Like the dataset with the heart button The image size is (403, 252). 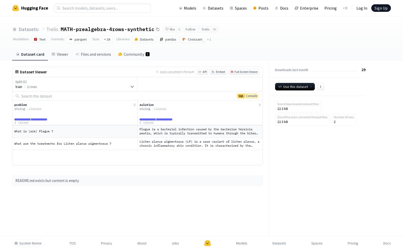(x=170, y=29)
